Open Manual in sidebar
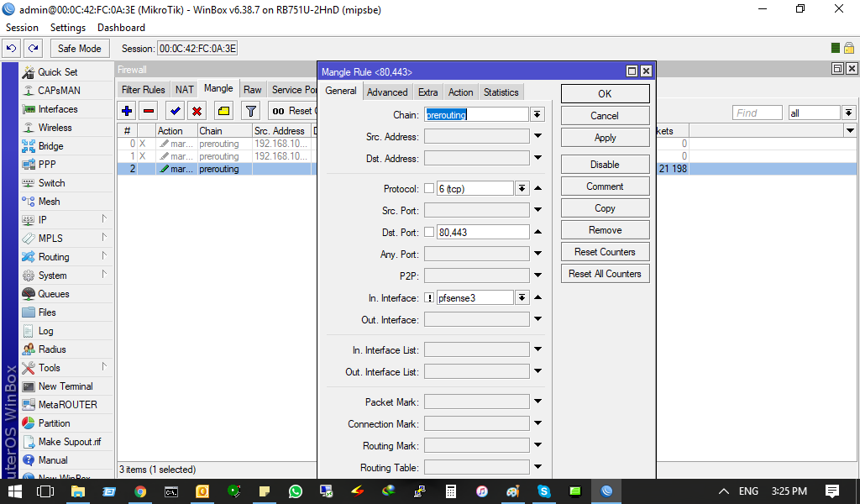Viewport: 860px width, 504px height. coord(66,460)
